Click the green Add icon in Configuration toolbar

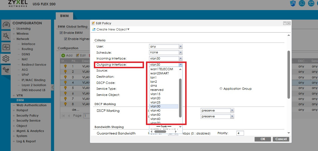63,55
